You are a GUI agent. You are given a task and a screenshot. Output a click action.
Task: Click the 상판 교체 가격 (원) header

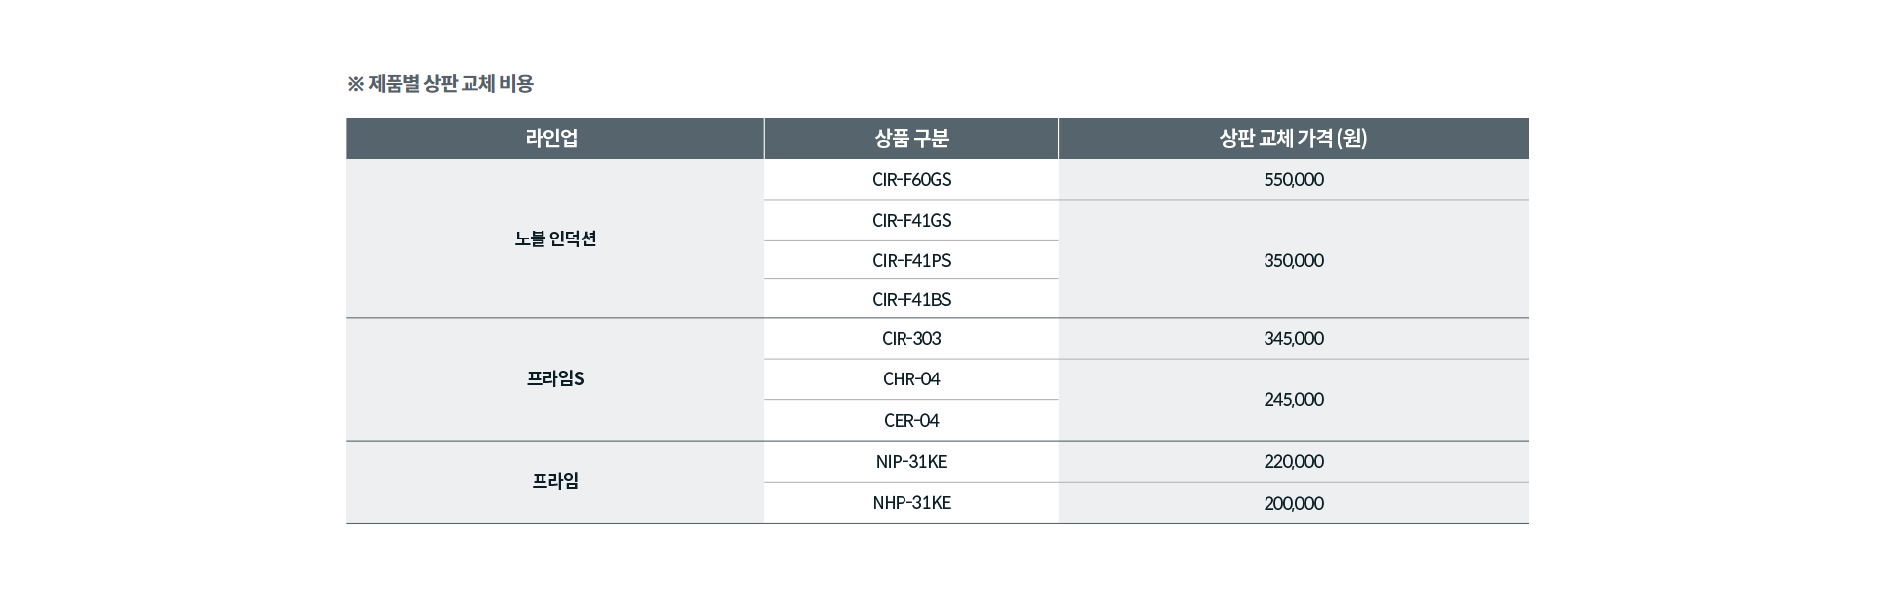point(1292,139)
